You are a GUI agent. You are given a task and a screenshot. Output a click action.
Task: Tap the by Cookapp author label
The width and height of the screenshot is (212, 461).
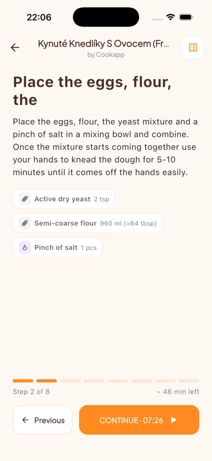coord(106,55)
